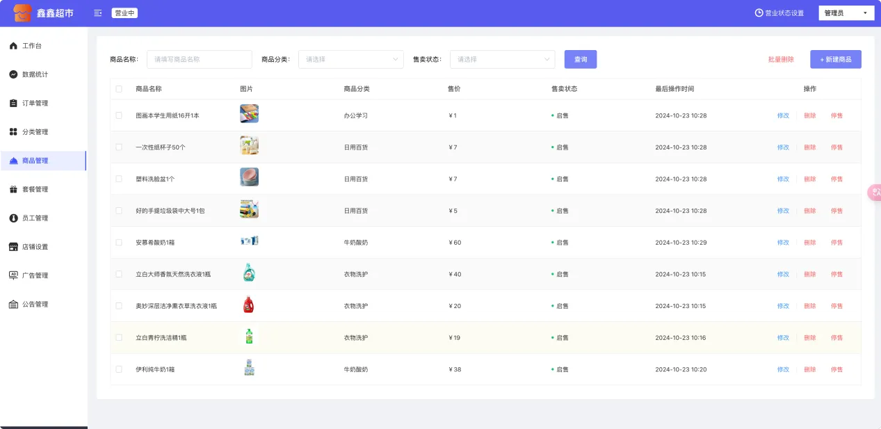Open 分类管理 grid icon
Viewport: 881px width, 429px height.
[13, 132]
